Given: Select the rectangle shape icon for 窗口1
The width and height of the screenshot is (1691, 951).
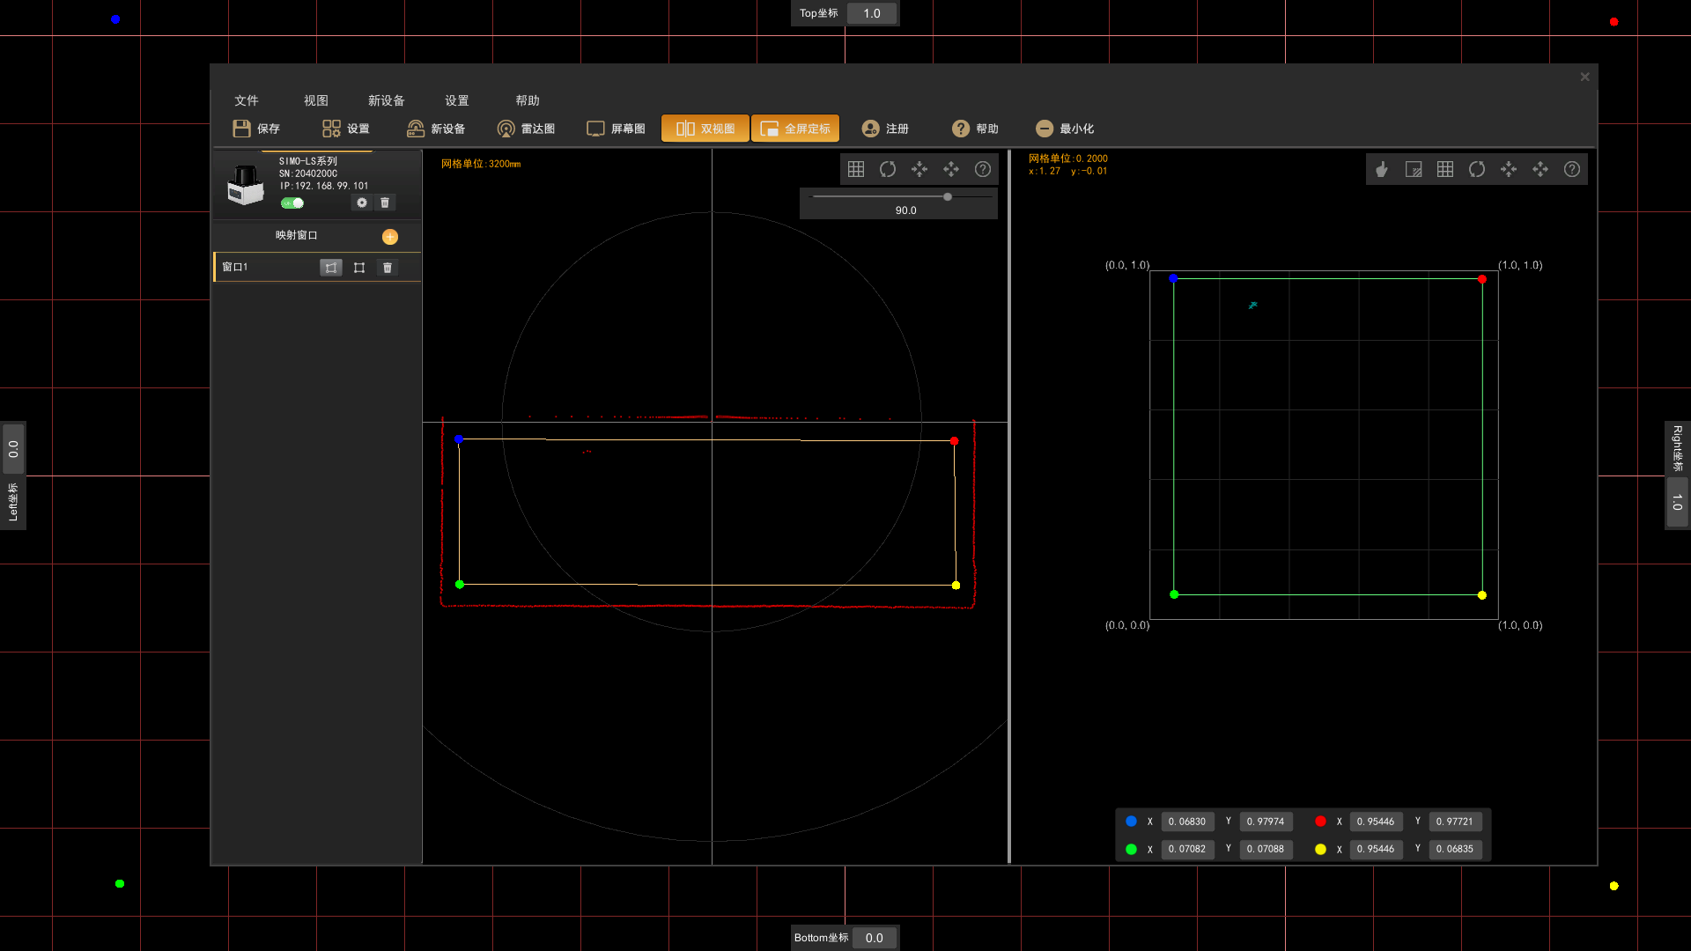Looking at the screenshot, I should click(x=359, y=268).
